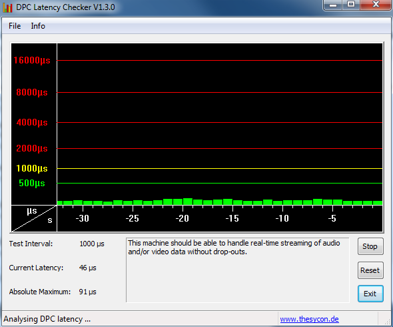Image resolution: width=393 pixels, height=327 pixels.
Task: Stop the latency analysis
Action: click(x=370, y=246)
